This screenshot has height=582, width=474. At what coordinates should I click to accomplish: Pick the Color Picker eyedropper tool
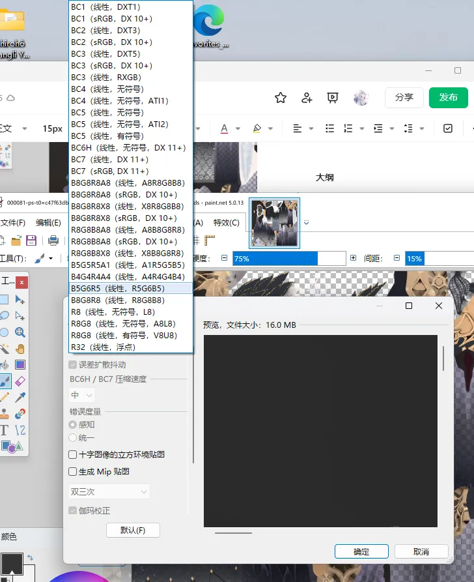(20, 397)
